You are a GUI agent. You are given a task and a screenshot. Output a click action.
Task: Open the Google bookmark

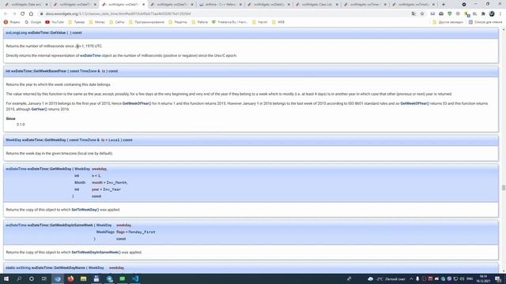pos(33,22)
